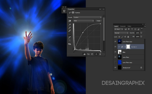Viewport: 152px width, 94px height.
Task: Open the collapsed Adjustments panel icon
Action: (64, 11)
